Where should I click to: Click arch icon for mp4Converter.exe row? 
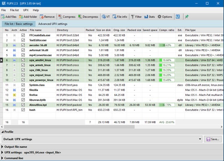point(14,55)
